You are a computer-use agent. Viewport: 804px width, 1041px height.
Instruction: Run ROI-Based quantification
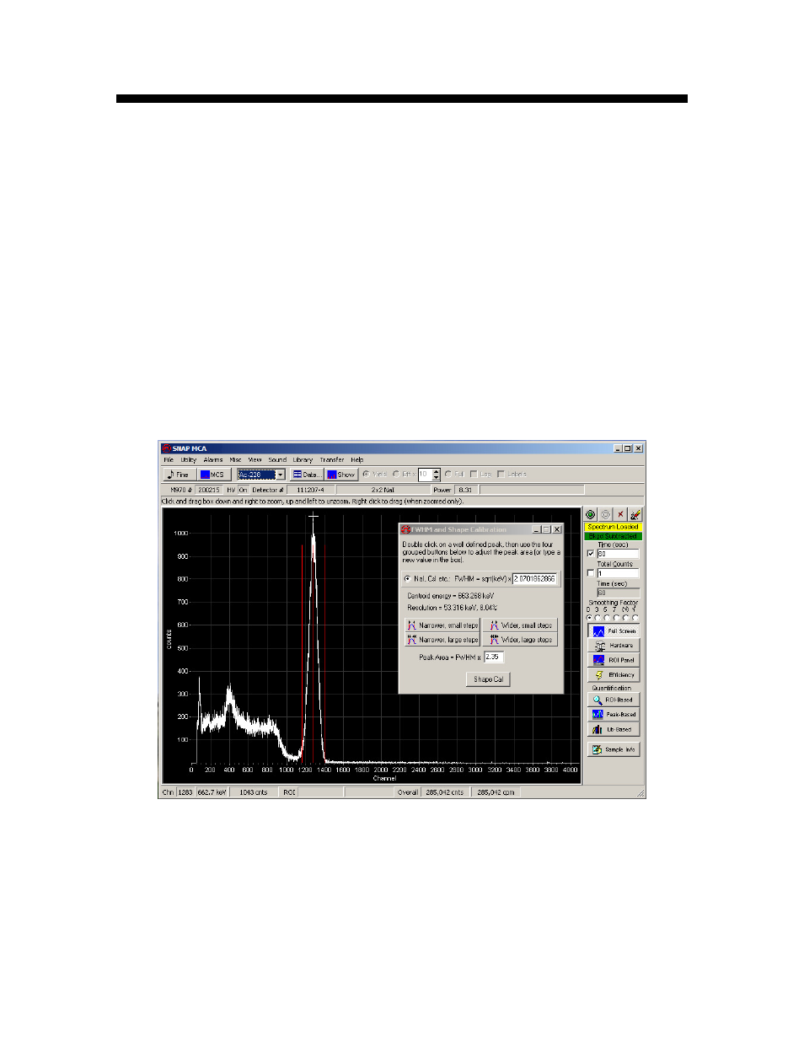click(x=614, y=700)
